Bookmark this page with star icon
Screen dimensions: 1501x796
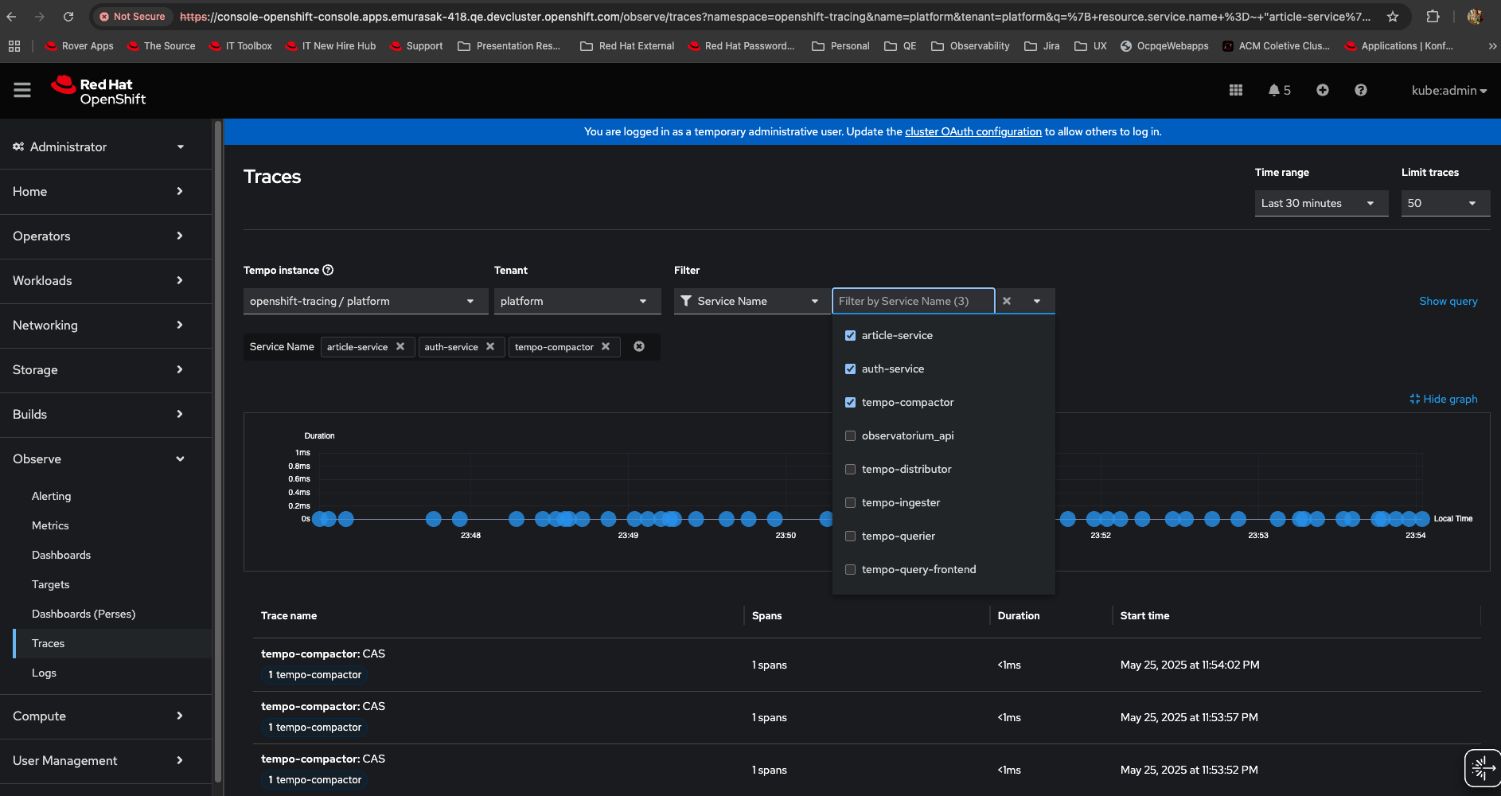tap(1392, 17)
